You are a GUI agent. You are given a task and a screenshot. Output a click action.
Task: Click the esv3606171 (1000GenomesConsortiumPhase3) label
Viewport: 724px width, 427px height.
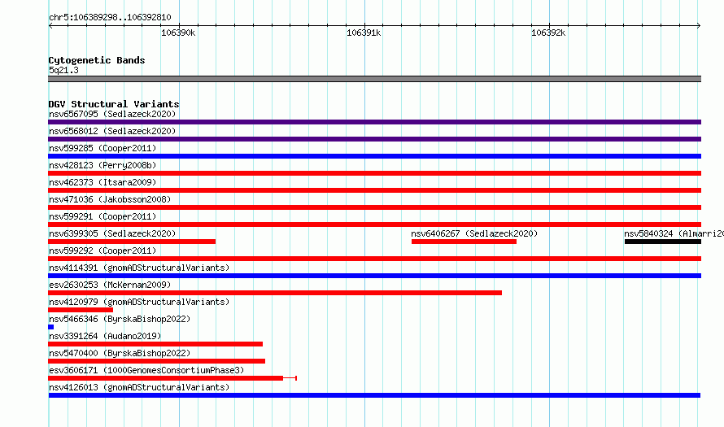coord(146,370)
